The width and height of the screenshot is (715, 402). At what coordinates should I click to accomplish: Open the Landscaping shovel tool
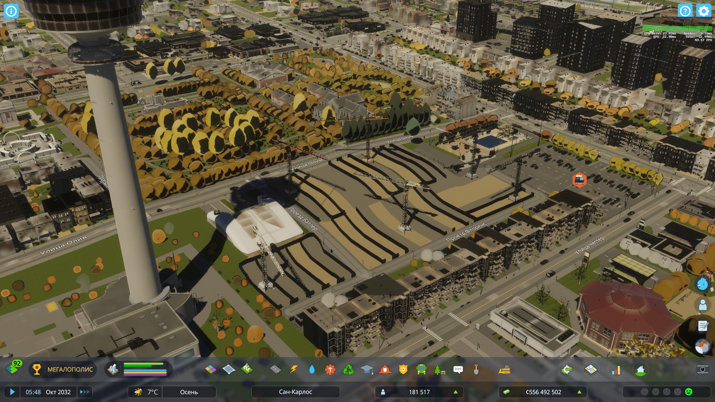coord(476,370)
